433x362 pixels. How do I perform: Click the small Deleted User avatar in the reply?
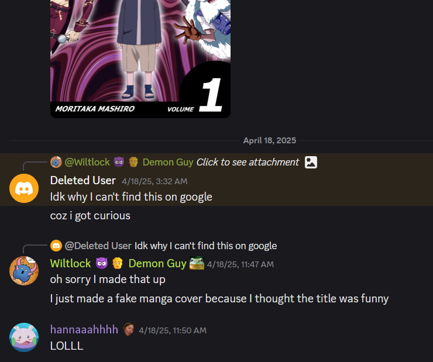tap(56, 246)
